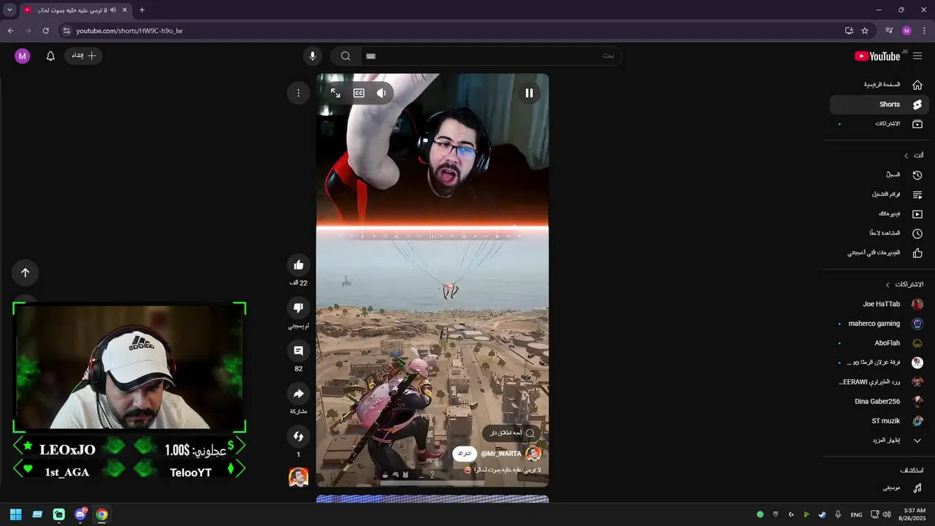Open Dina Gaber256 channel subscription
This screenshot has width=935, height=526.
coord(879,402)
